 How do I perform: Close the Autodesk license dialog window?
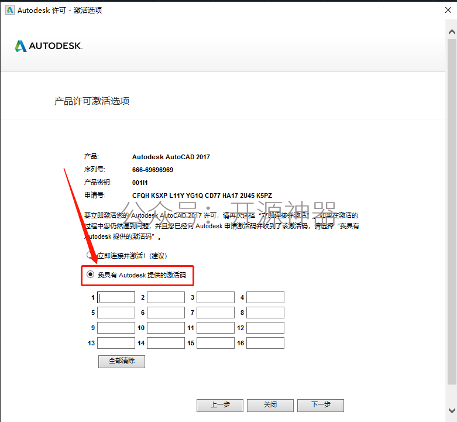[448, 10]
